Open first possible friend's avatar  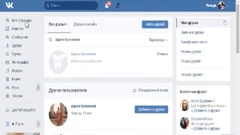(x=184, y=105)
